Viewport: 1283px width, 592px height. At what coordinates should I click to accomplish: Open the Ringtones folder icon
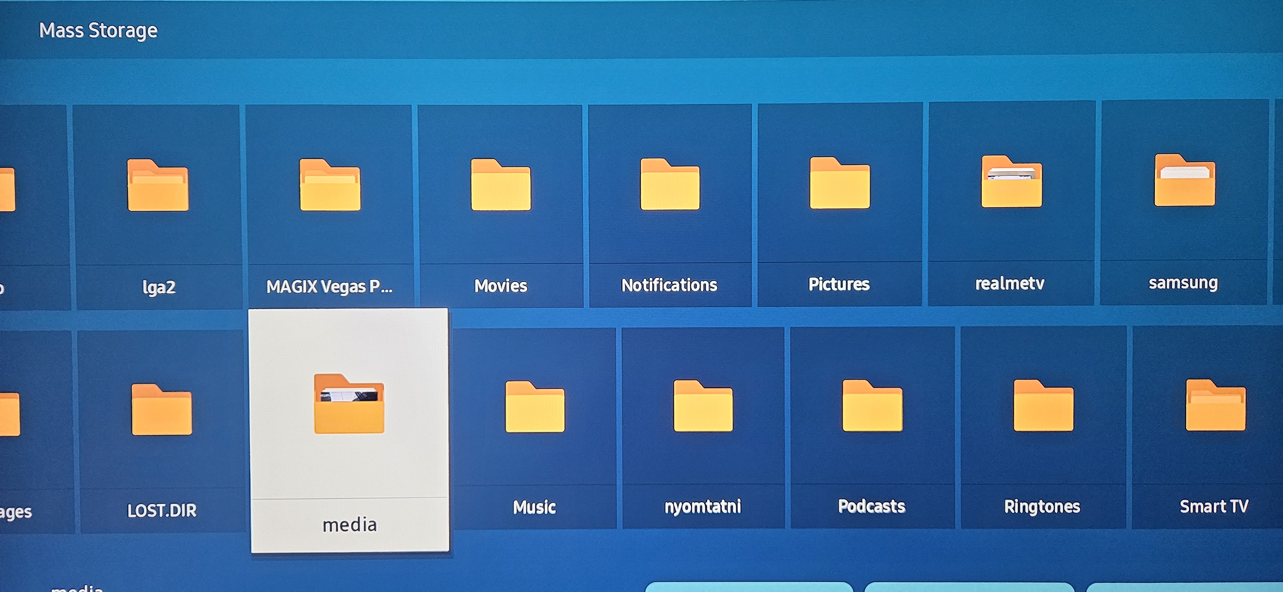point(1043,405)
